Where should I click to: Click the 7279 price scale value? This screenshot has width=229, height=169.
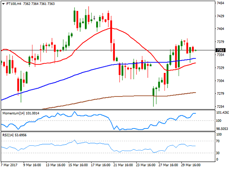(x=221, y=93)
